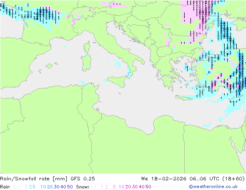Pick the Snow legend 0.1 color value
The image size is (246, 190).
[93, 187]
